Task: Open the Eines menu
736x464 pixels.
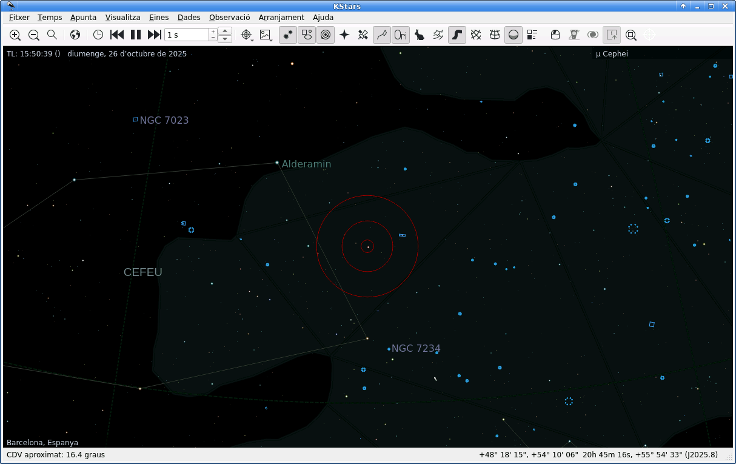Action: point(159,18)
